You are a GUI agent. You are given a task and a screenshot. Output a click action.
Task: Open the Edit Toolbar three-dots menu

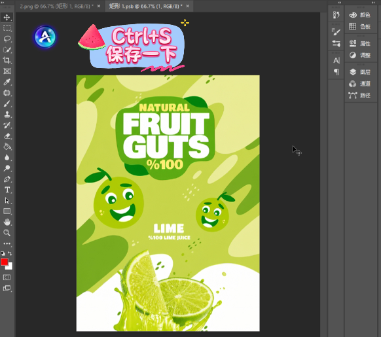[x=7, y=243]
